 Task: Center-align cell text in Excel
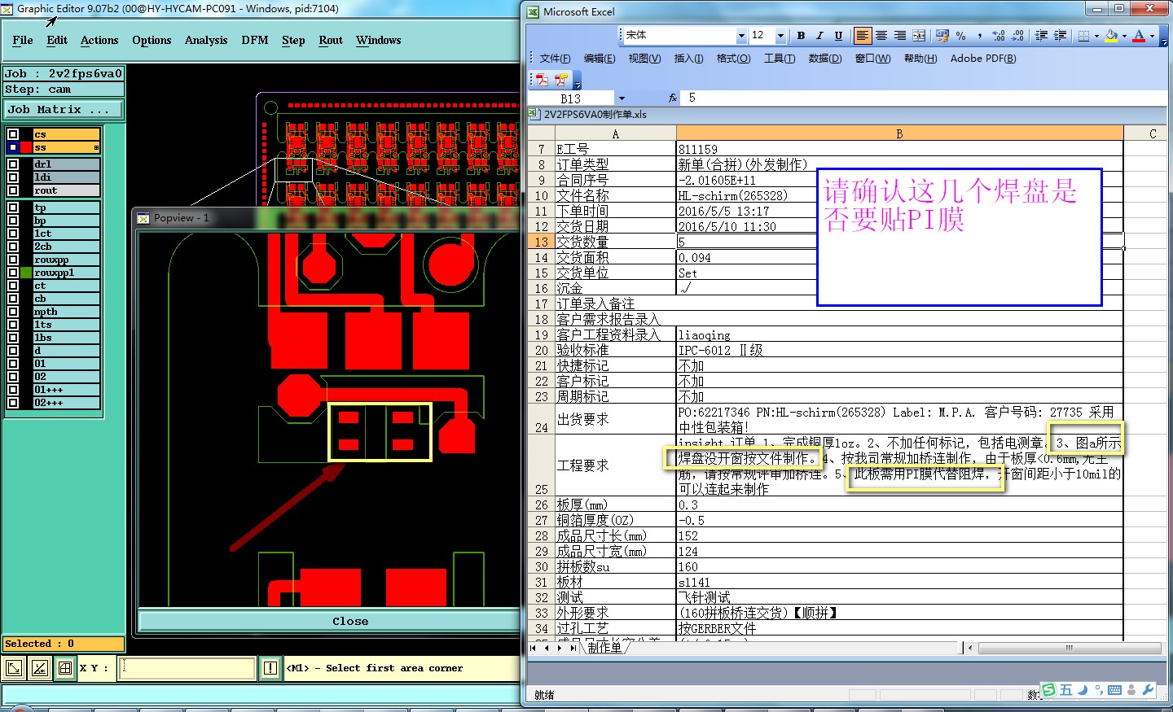coord(881,36)
